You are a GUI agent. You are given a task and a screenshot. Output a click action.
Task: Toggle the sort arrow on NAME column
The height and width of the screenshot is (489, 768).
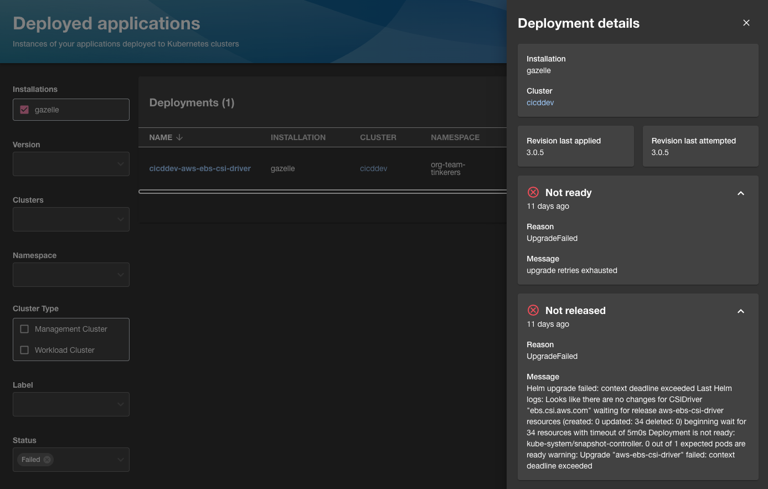tap(181, 137)
